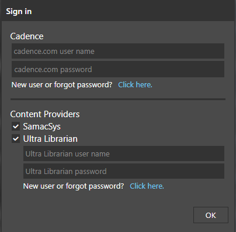The height and width of the screenshot is (232, 236).
Task: Click the 'Ultra Librarian user name' placeholder text
Action: [x=68, y=154]
